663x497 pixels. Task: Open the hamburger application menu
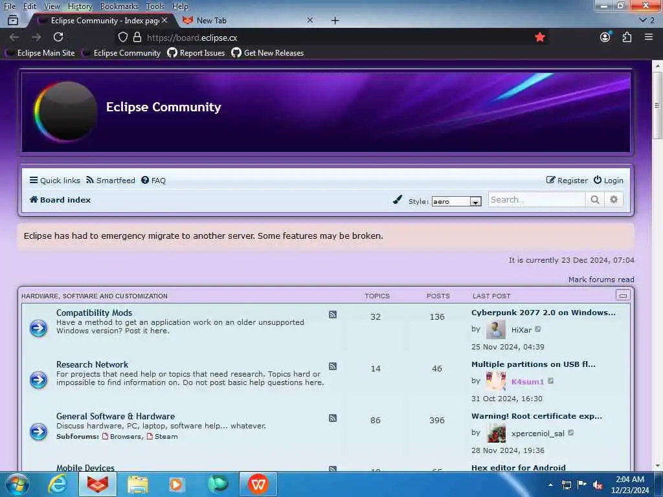pyautogui.click(x=649, y=37)
